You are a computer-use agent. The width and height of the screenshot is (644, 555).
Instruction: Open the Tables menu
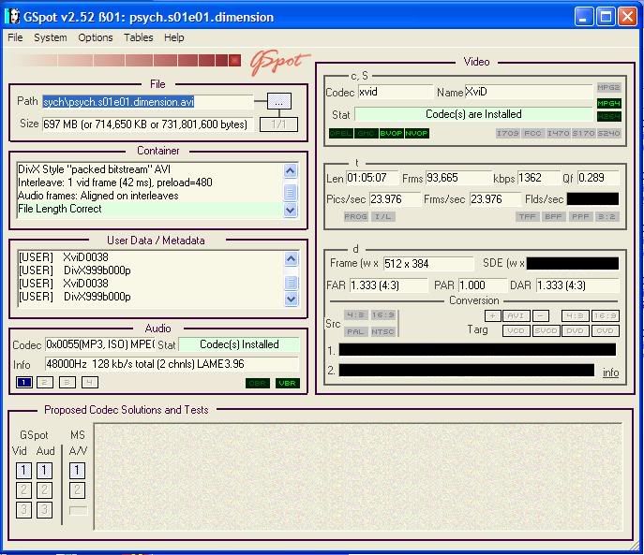click(139, 37)
